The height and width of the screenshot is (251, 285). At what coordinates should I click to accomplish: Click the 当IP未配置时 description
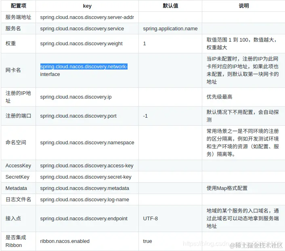pos(243,70)
